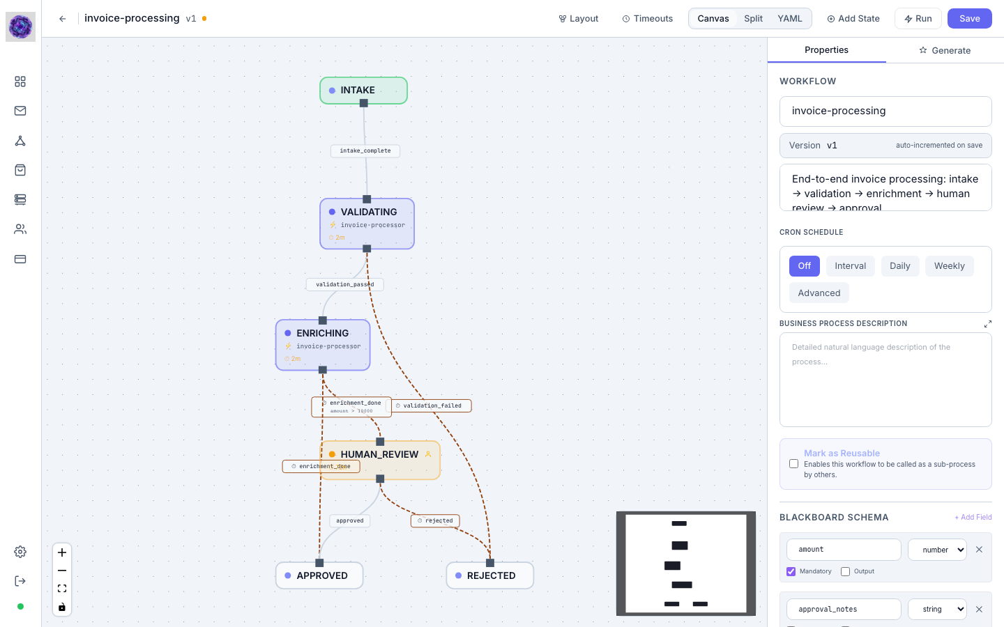Select the ENRICHING state node

tap(323, 345)
